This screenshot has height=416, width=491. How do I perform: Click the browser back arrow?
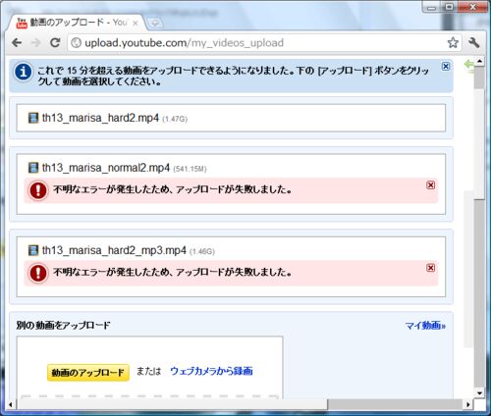[17, 42]
